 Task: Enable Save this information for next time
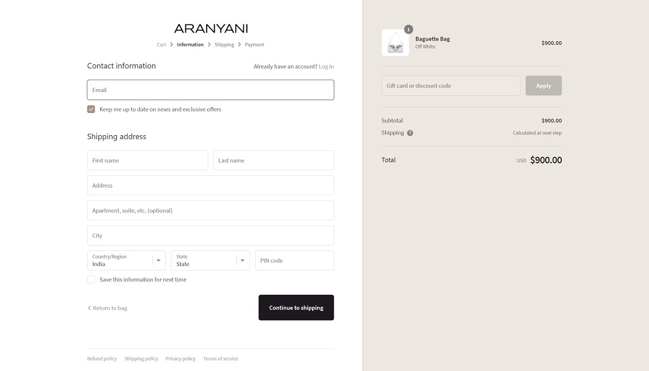pos(91,280)
